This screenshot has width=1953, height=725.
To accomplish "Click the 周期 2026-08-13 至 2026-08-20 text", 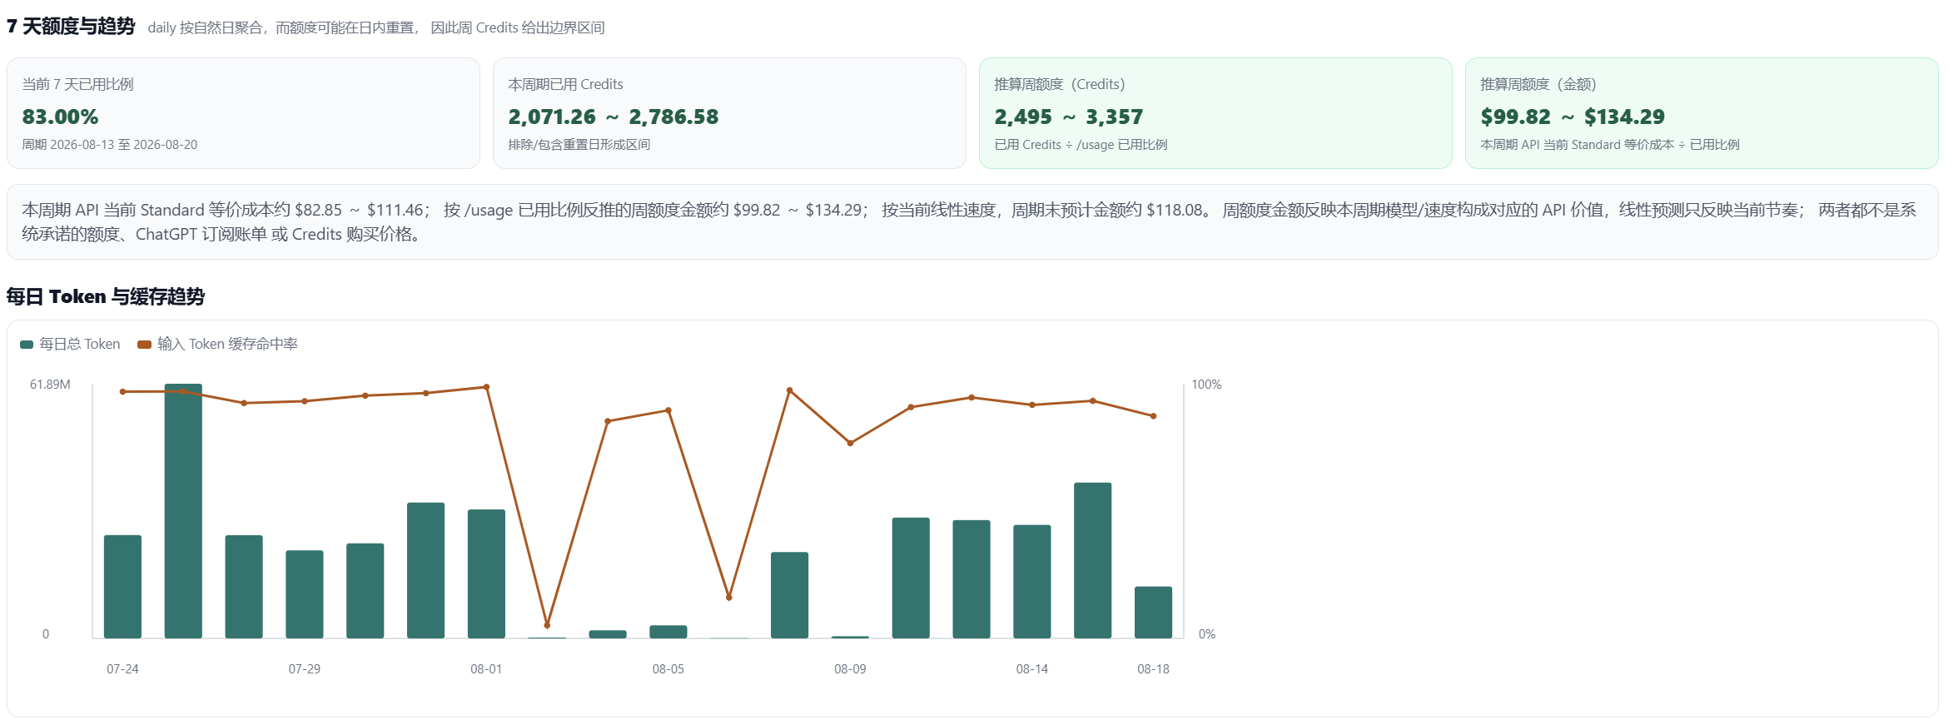I will coord(110,145).
